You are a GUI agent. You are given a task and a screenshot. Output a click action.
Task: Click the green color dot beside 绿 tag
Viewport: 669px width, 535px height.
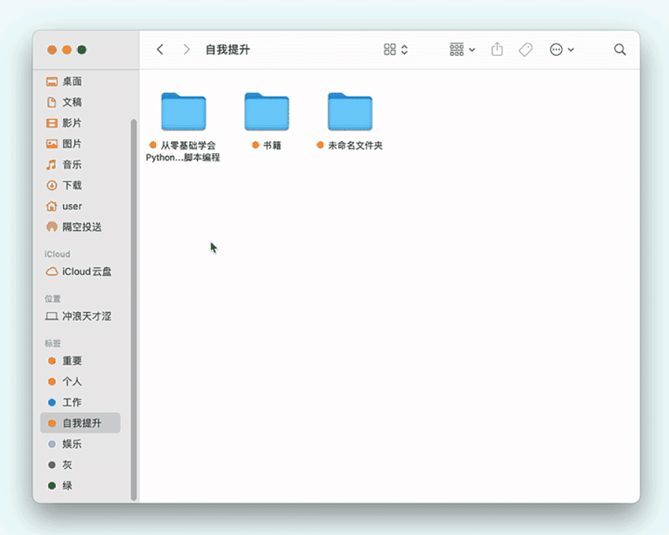51,485
